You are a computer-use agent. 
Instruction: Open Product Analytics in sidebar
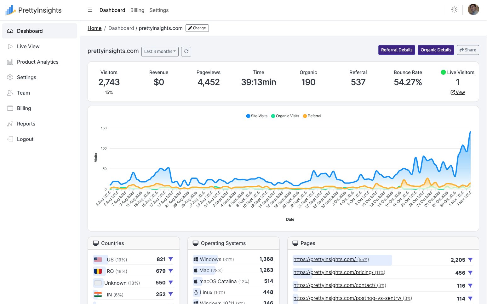[x=37, y=62]
